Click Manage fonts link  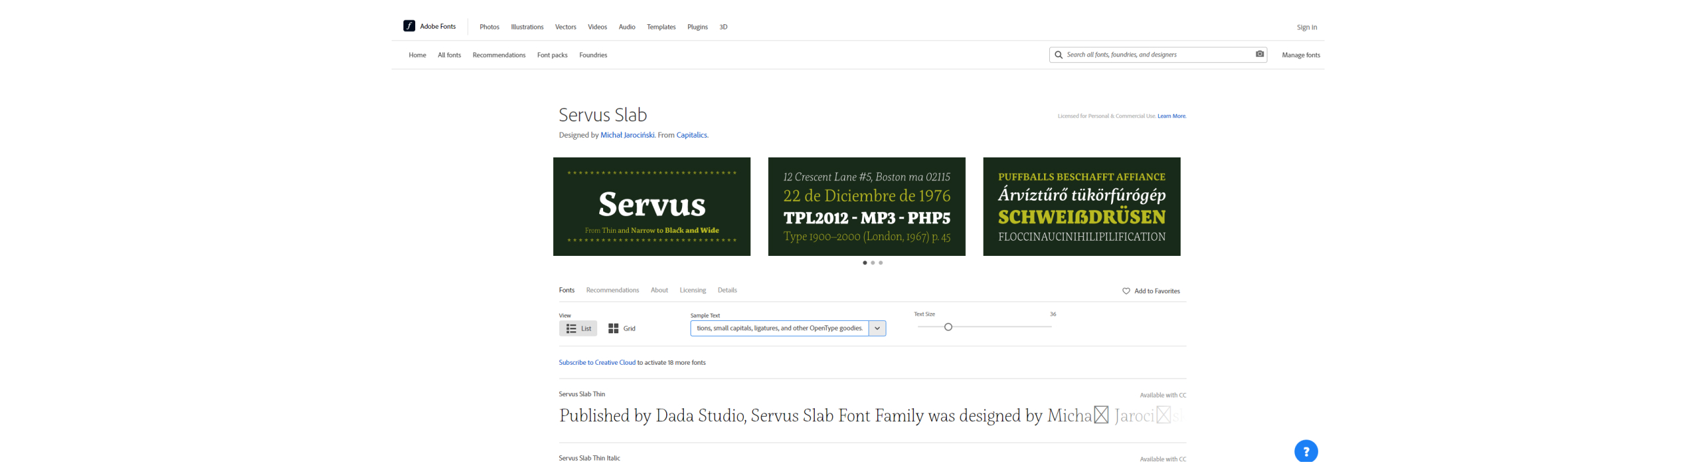pyautogui.click(x=1300, y=55)
